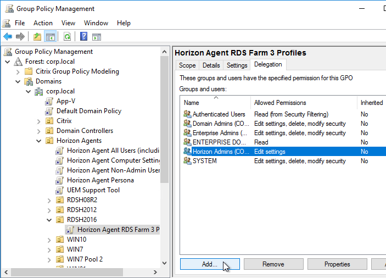Screen dimensions: 386x278
Task: Click the RDSH2016 OU folder icon
Action: click(x=59, y=219)
